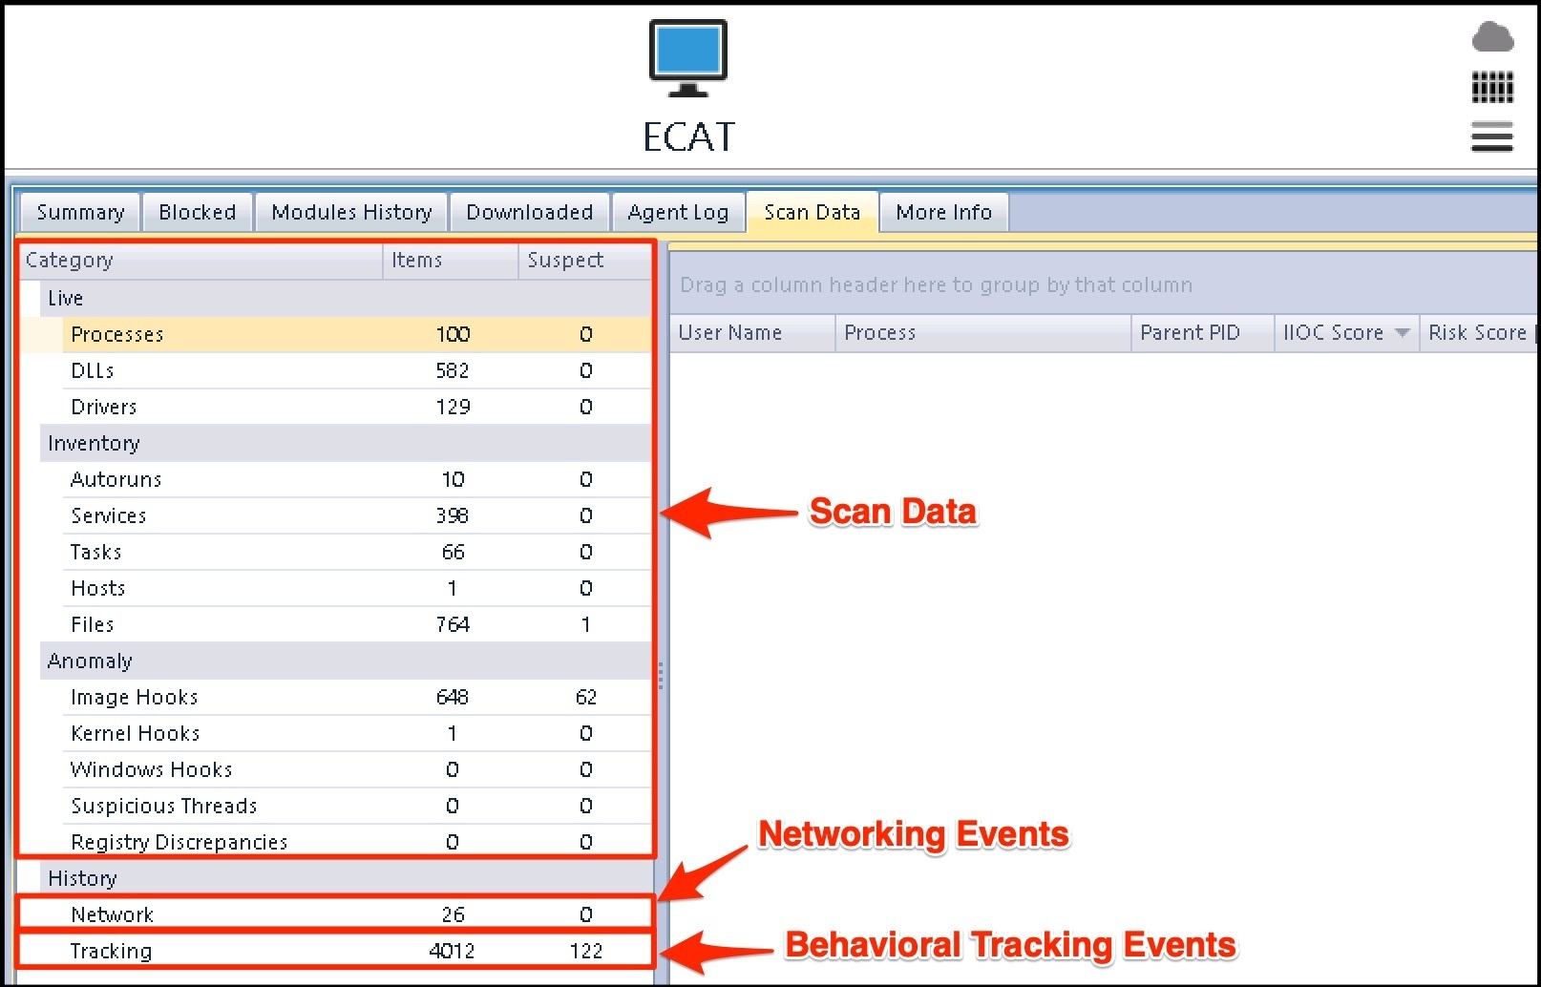Open the Network history row
Screen dimensions: 1541x987
(x=357, y=914)
